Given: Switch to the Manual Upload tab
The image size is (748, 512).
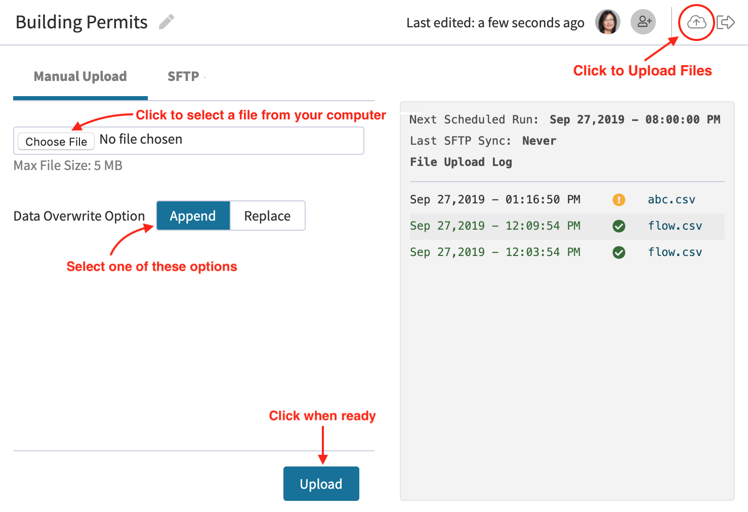Looking at the screenshot, I should tap(80, 76).
